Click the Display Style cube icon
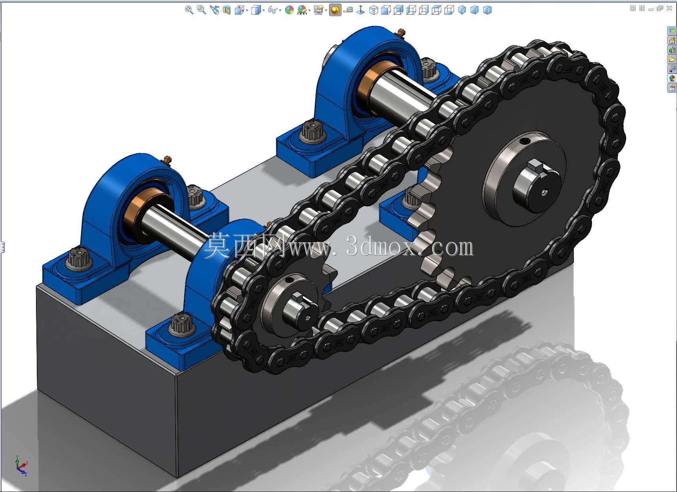 click(x=256, y=10)
